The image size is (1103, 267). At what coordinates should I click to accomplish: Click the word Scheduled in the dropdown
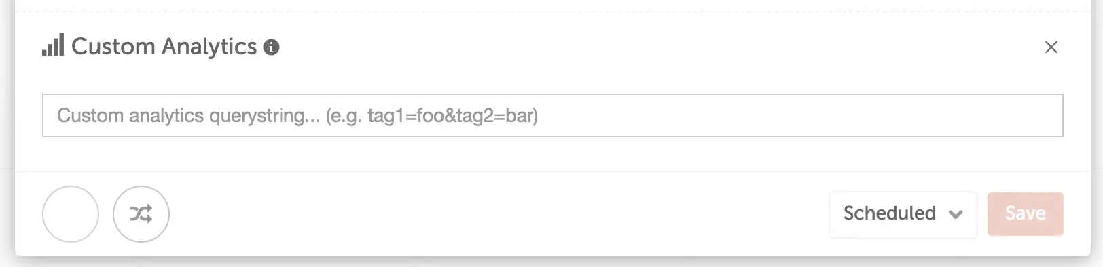coord(889,213)
